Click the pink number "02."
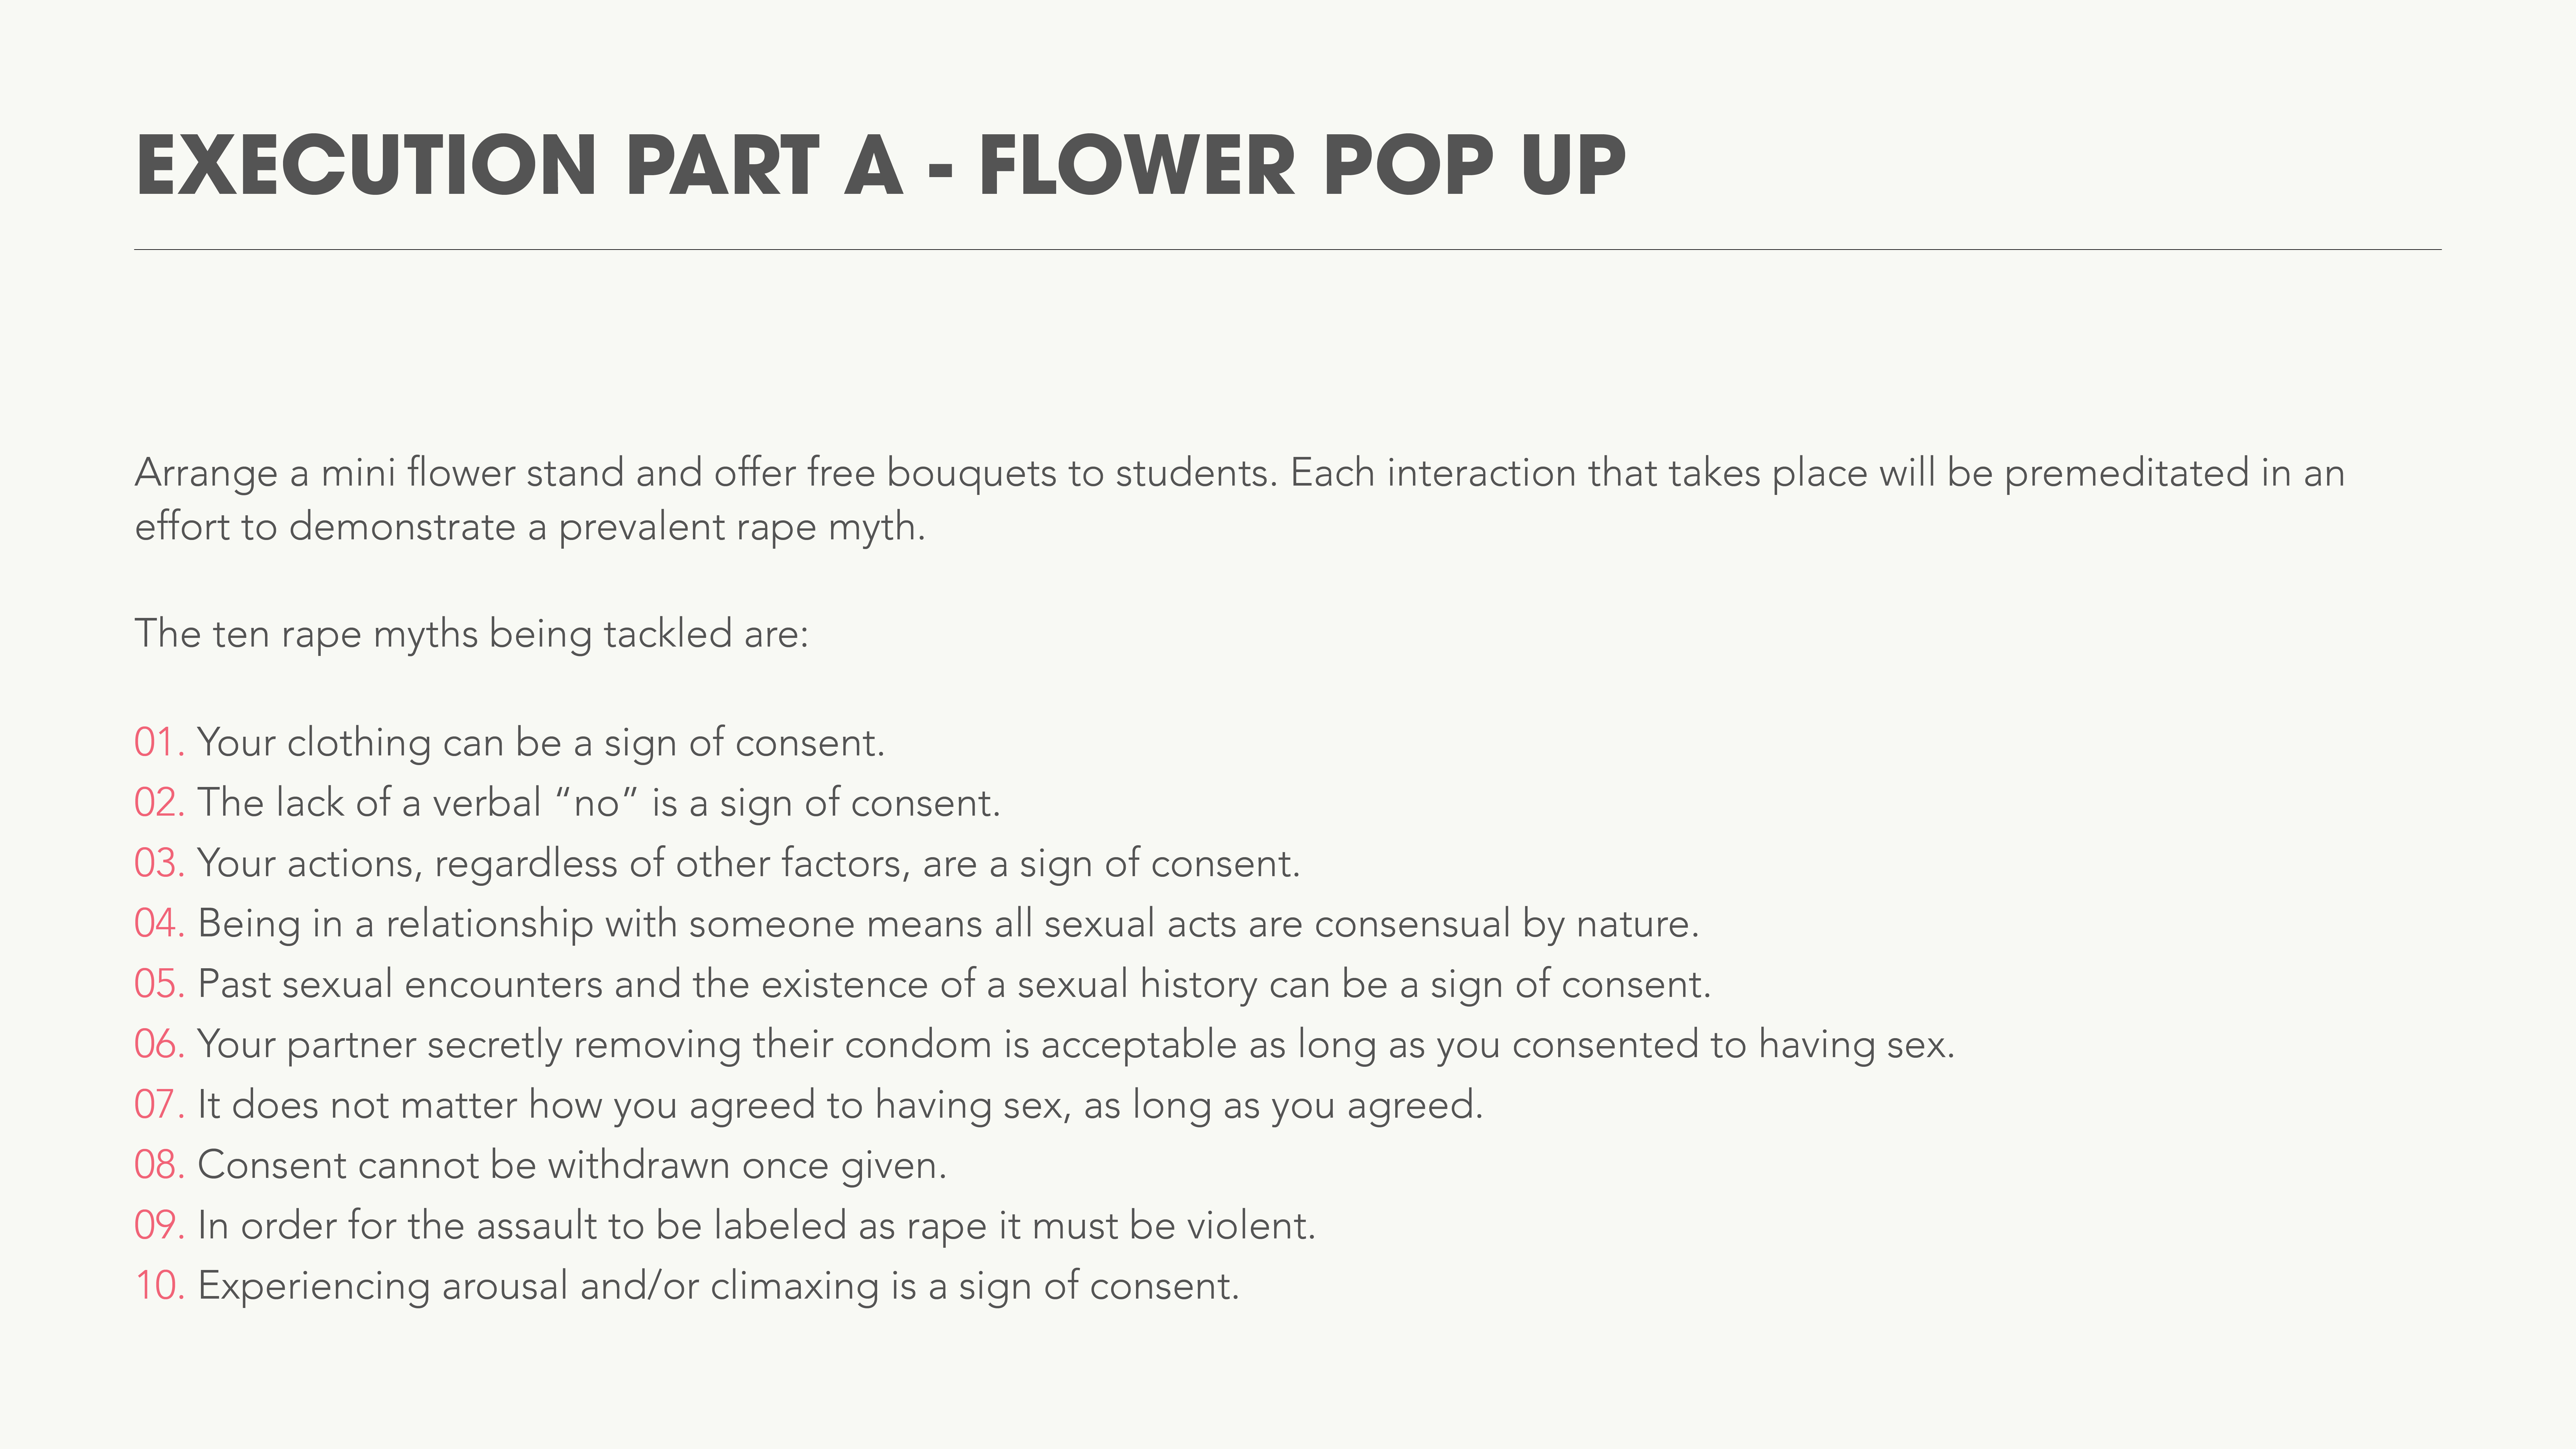The height and width of the screenshot is (1449, 2576). coord(159,803)
